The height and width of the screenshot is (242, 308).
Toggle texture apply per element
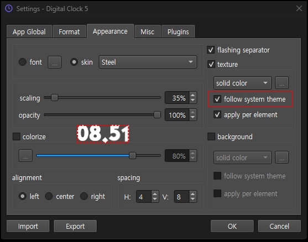[x=217, y=114]
